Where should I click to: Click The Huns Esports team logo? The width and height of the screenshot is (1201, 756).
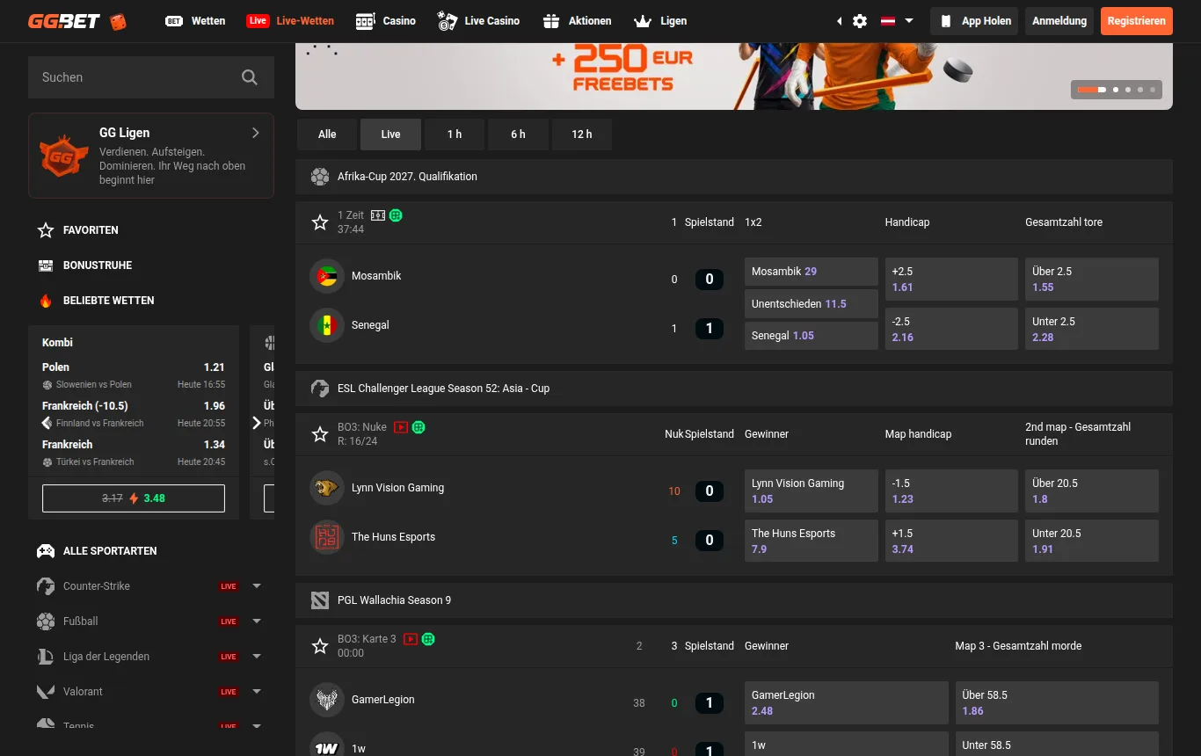[327, 537]
